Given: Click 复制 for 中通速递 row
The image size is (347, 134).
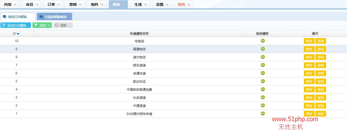Looking at the screenshot, I should tap(321, 106).
